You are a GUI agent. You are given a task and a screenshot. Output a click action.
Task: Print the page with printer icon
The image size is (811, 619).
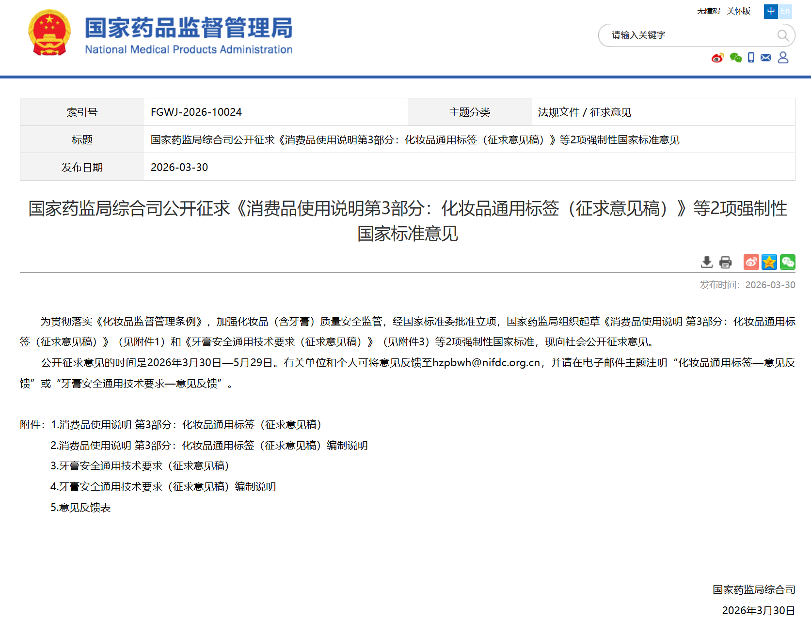pyautogui.click(x=725, y=262)
